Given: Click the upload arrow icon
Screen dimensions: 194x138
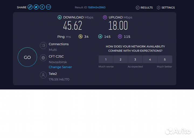Looking at the screenshot, I should point(105,17).
